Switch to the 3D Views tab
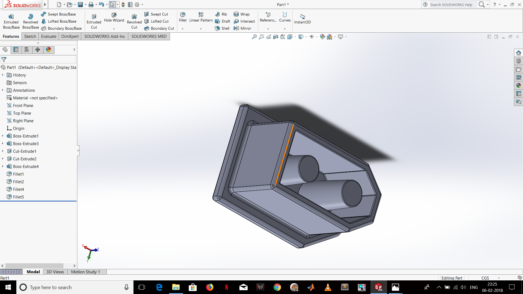Viewport: 523px width, 294px height. coord(55,272)
